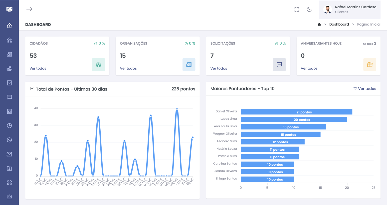Viewport: 387px width, 205px height.
Task: Open the pie chart reports icon in sidebar
Action: [x=9, y=125]
